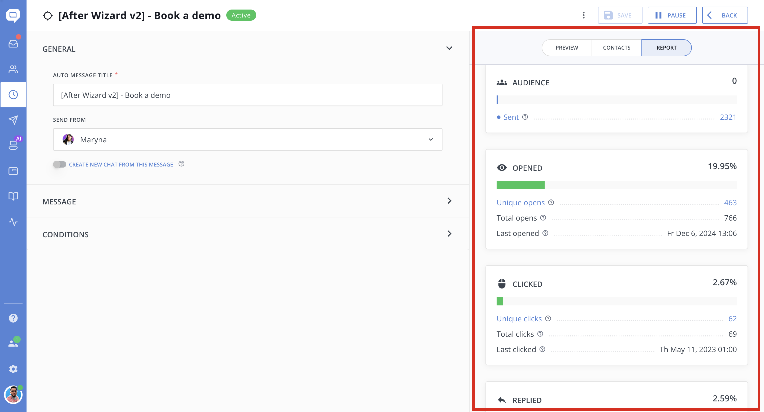764x412 pixels.
Task: Click the mouse icon in Clicked card
Action: coord(502,284)
